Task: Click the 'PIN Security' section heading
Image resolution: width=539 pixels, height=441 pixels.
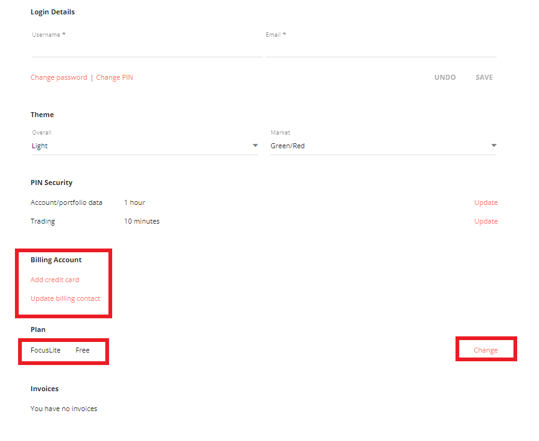Action: click(x=52, y=183)
